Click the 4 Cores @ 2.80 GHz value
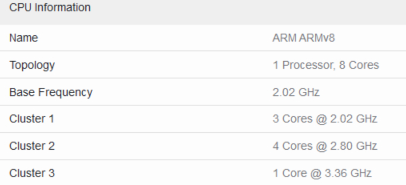Image resolution: width=406 pixels, height=185 pixels. 325,146
